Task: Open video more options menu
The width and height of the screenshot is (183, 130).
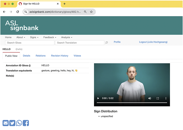Action: 166,98
